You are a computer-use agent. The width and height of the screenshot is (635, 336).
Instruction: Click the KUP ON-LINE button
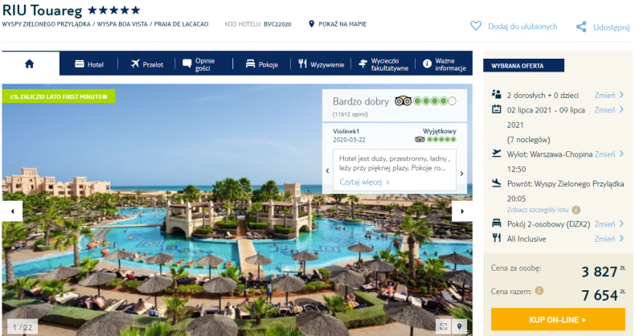[558, 320]
